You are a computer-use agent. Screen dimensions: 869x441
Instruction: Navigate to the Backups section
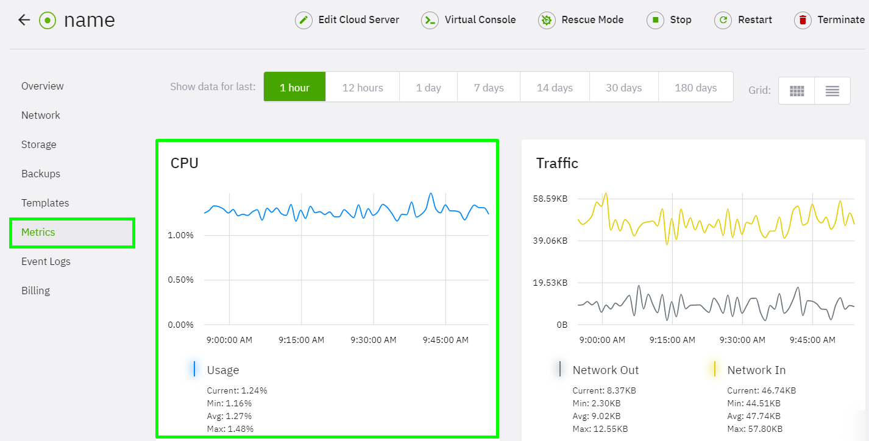pos(40,174)
